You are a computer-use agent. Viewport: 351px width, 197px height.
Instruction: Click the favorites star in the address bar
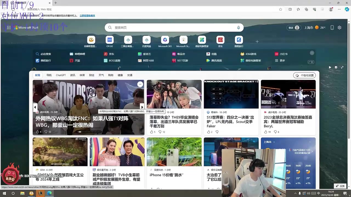(281, 9)
